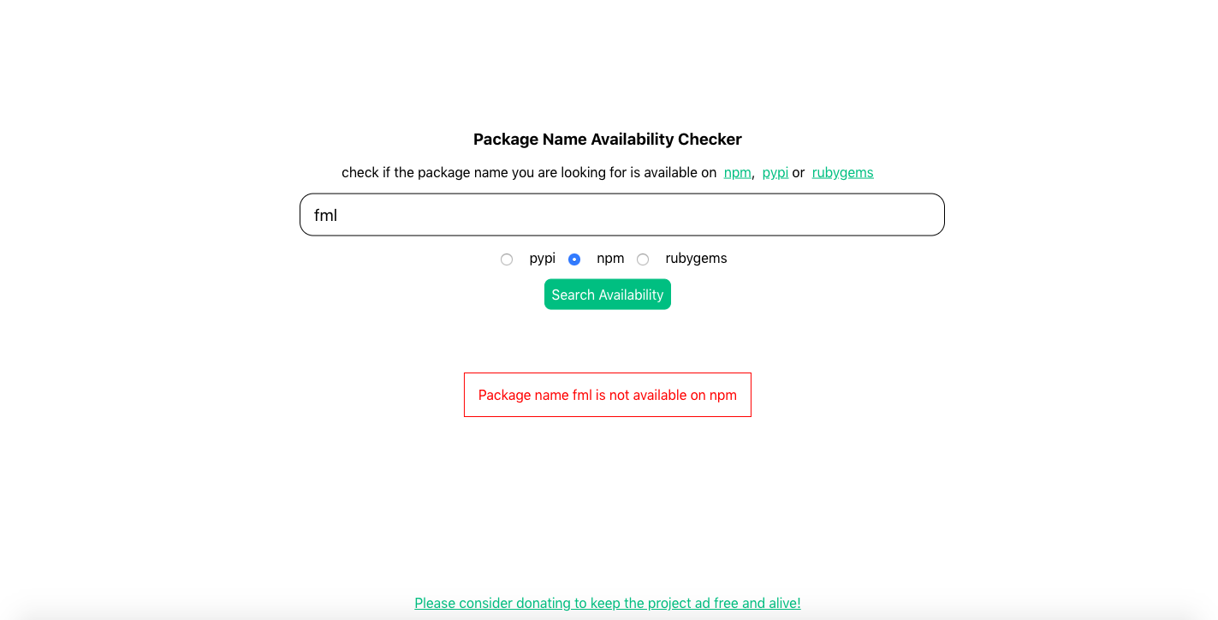Image resolution: width=1218 pixels, height=620 pixels.
Task: Follow the rubygems hyperlink in the description
Action: (842, 172)
